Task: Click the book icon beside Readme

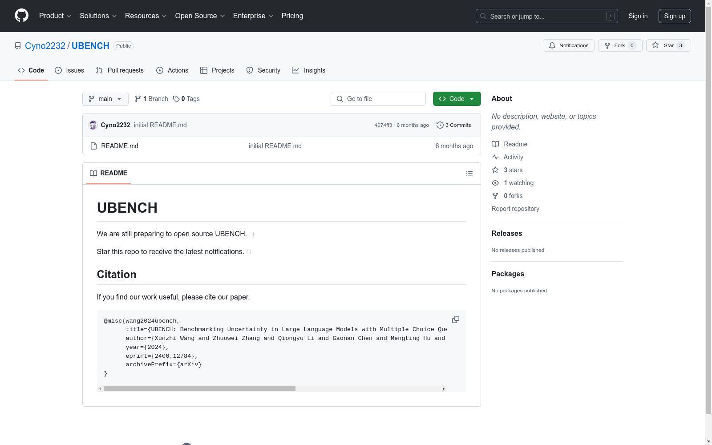Action: point(495,144)
